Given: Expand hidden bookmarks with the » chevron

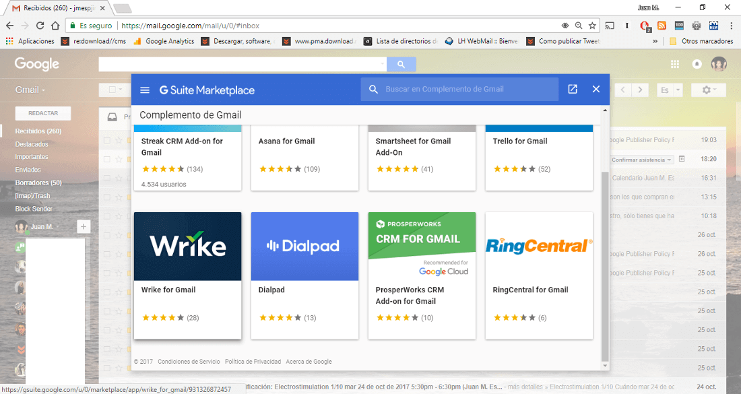Looking at the screenshot, I should tap(655, 41).
